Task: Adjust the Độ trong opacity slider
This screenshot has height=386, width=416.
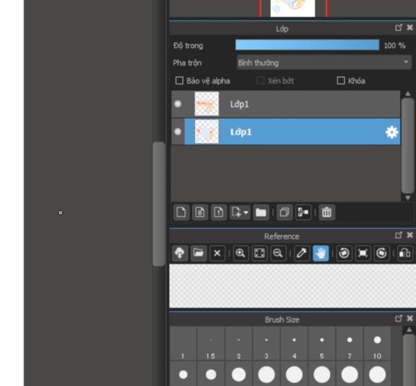Action: 307,45
